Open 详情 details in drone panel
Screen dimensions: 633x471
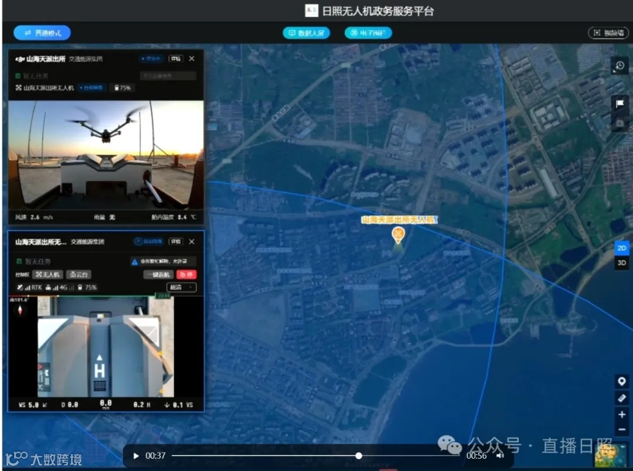coord(176,241)
